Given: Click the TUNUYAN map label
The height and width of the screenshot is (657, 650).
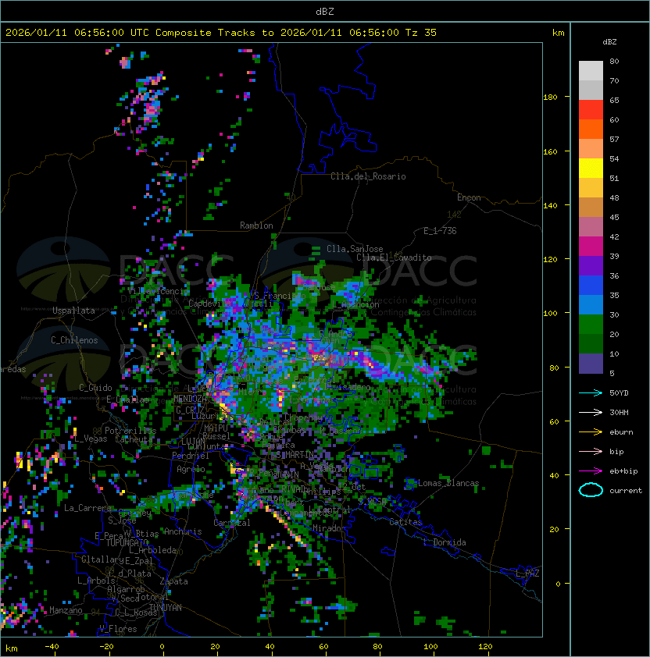Looking at the screenshot, I should 166,608.
